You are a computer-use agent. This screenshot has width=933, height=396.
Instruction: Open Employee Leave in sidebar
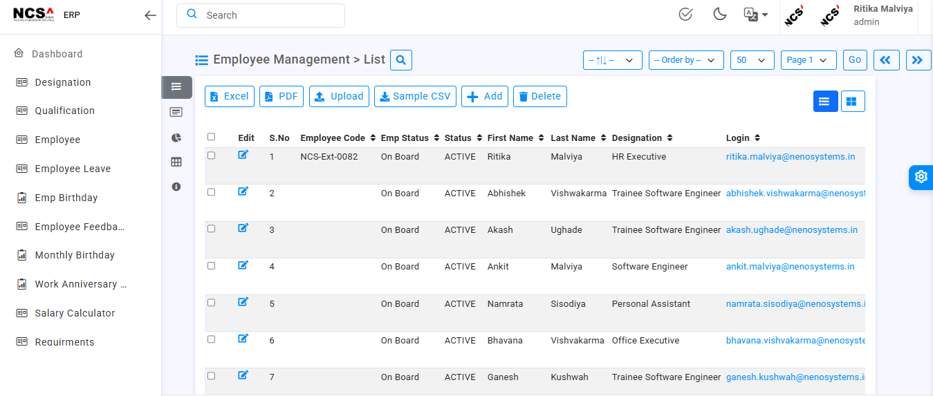[73, 169]
